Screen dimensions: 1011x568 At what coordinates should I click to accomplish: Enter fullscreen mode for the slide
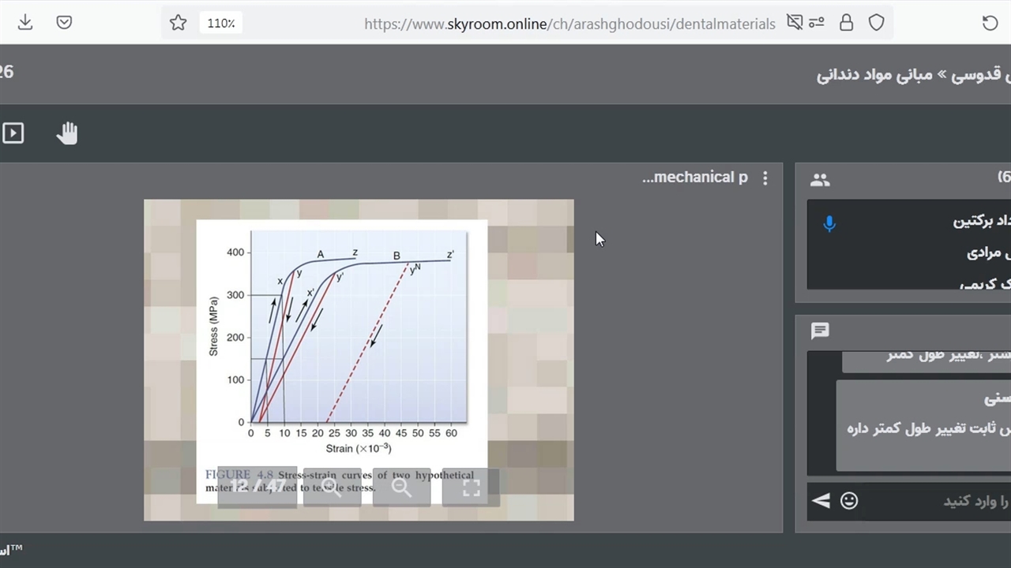tap(471, 488)
